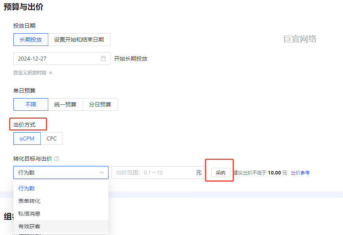Image resolution: width=343 pixels, height=235 pixels.
Task: Select CPC bidding method
Action: 51,138
